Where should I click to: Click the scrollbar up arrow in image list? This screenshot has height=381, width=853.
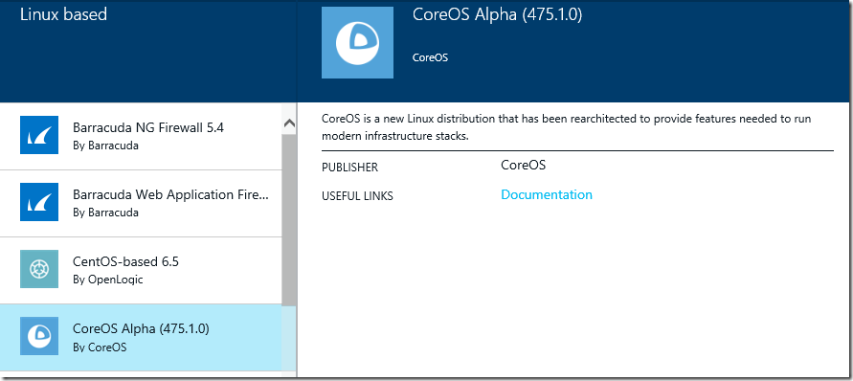tap(289, 123)
